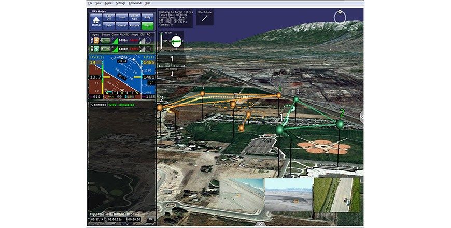The width and height of the screenshot is (451, 228).
Task: Toggle the Altitude hold mode
Action: (135, 25)
